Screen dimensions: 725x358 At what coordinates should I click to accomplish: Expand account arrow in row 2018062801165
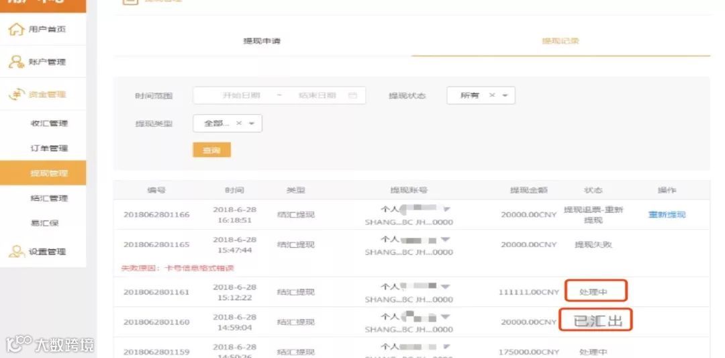(x=445, y=240)
